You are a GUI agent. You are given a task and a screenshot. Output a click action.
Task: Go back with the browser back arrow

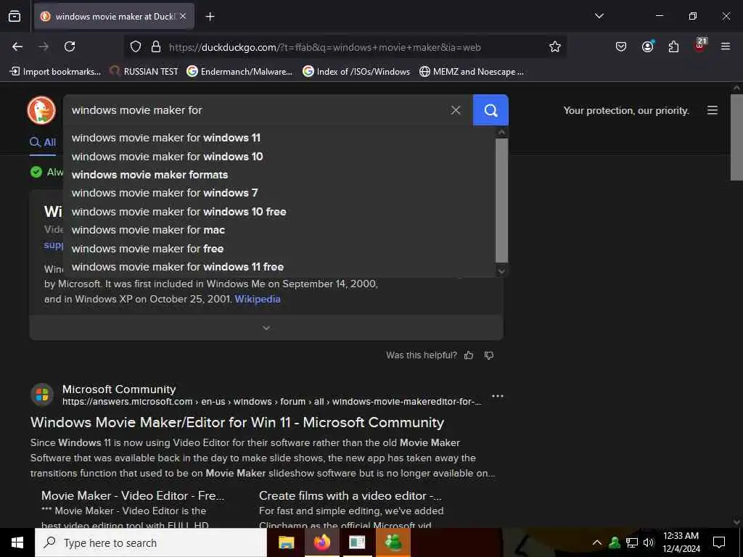tap(17, 46)
